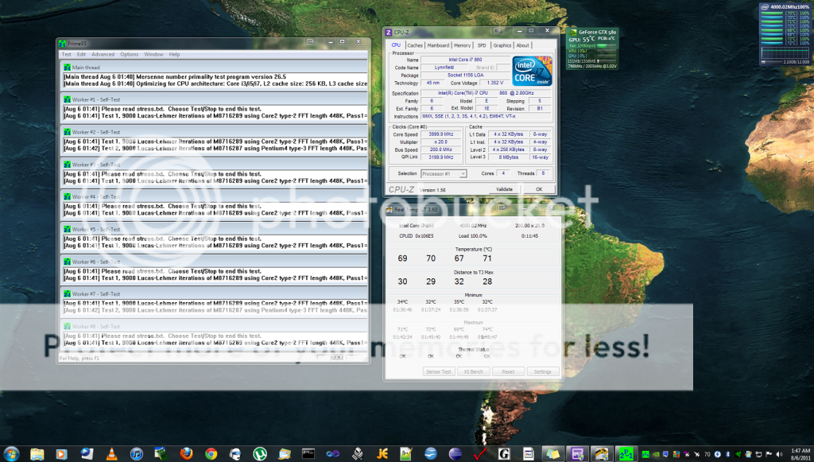Image resolution: width=814 pixels, height=462 pixels.
Task: Open the Graphics tab in CPU-Z
Action: (502, 45)
